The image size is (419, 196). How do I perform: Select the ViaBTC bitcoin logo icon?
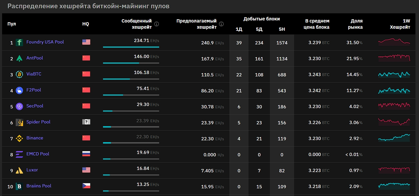point(20,74)
